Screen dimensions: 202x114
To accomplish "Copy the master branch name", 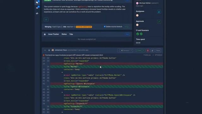I will tap(74, 27).
